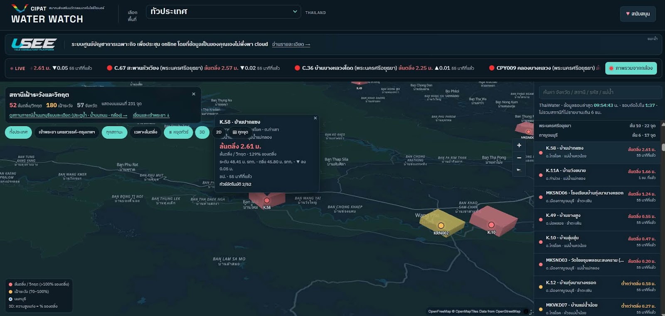Click the K.58 red station marker on map
The width and height of the screenshot is (665, 316).
point(267,201)
